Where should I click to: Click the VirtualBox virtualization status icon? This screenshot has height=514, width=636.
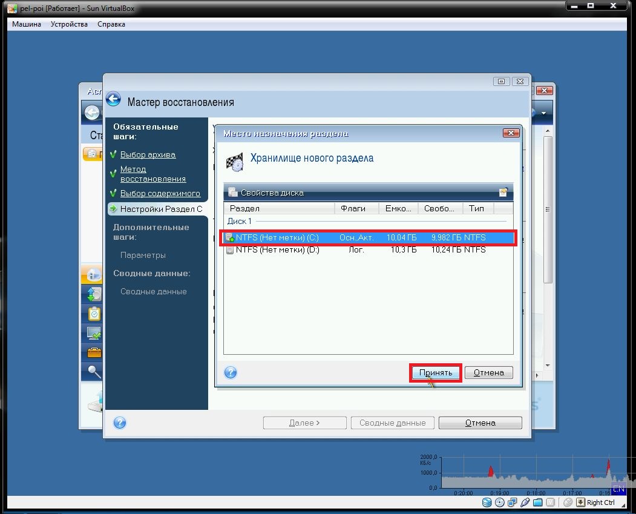pyautogui.click(x=551, y=502)
